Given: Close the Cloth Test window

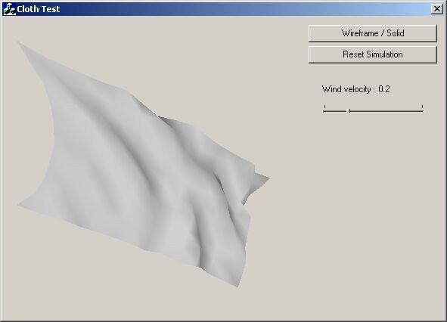Looking at the screenshot, I should tap(437, 9).
